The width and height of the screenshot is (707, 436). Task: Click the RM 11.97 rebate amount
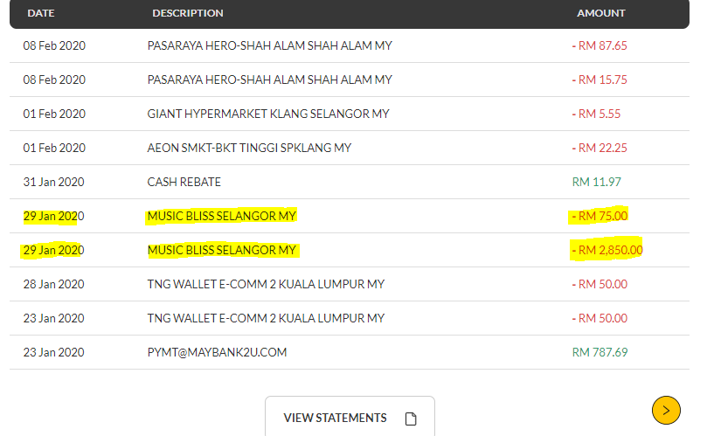[x=597, y=182]
